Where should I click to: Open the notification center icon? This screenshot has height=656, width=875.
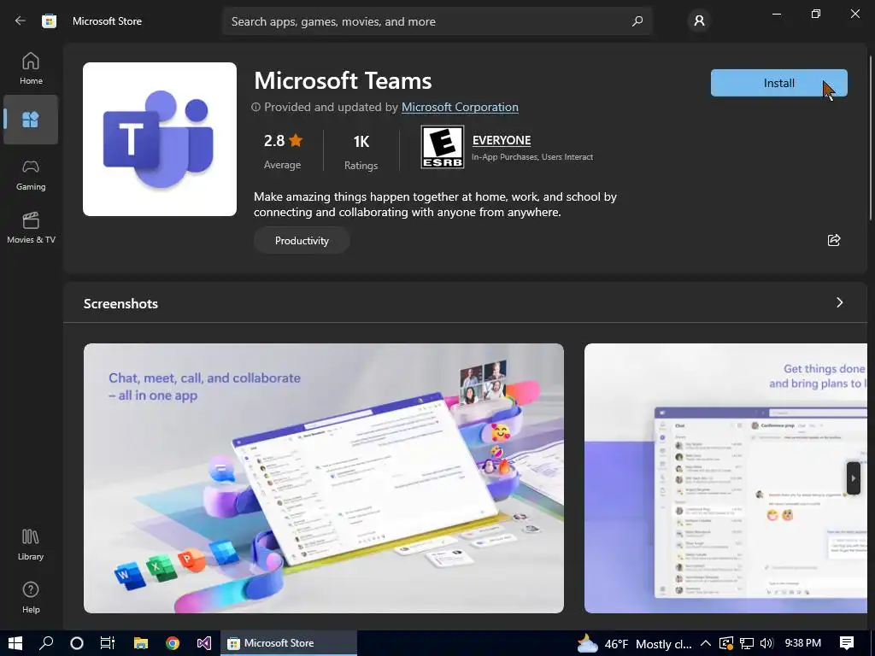click(x=847, y=643)
